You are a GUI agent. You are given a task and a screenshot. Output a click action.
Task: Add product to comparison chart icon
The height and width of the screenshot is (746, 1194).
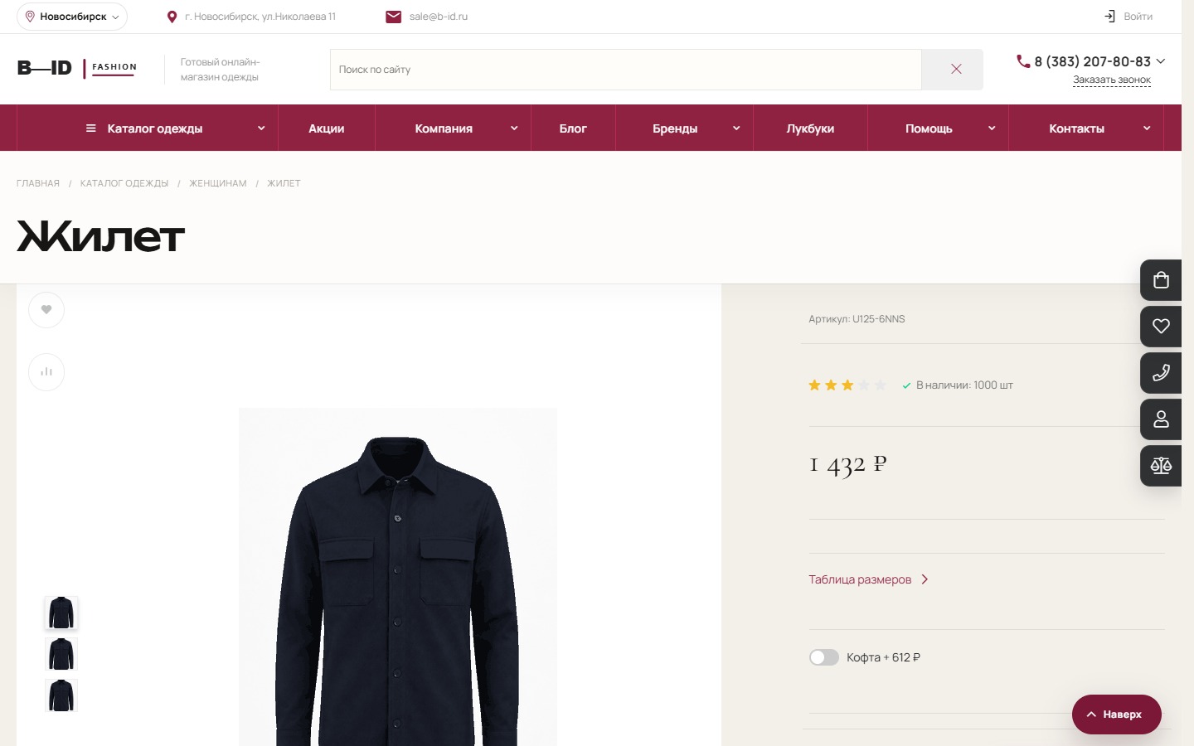(x=46, y=372)
